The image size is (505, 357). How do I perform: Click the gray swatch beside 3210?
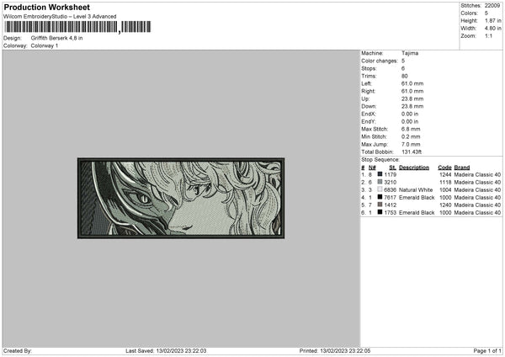380,182
